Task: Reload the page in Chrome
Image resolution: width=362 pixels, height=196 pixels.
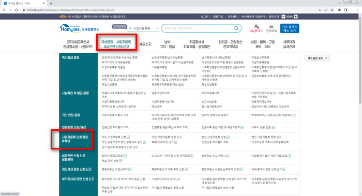Action: tap(16, 10)
